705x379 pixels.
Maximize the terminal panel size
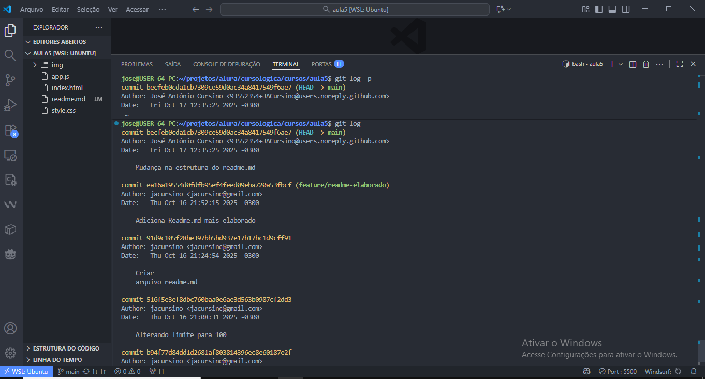[x=680, y=64]
